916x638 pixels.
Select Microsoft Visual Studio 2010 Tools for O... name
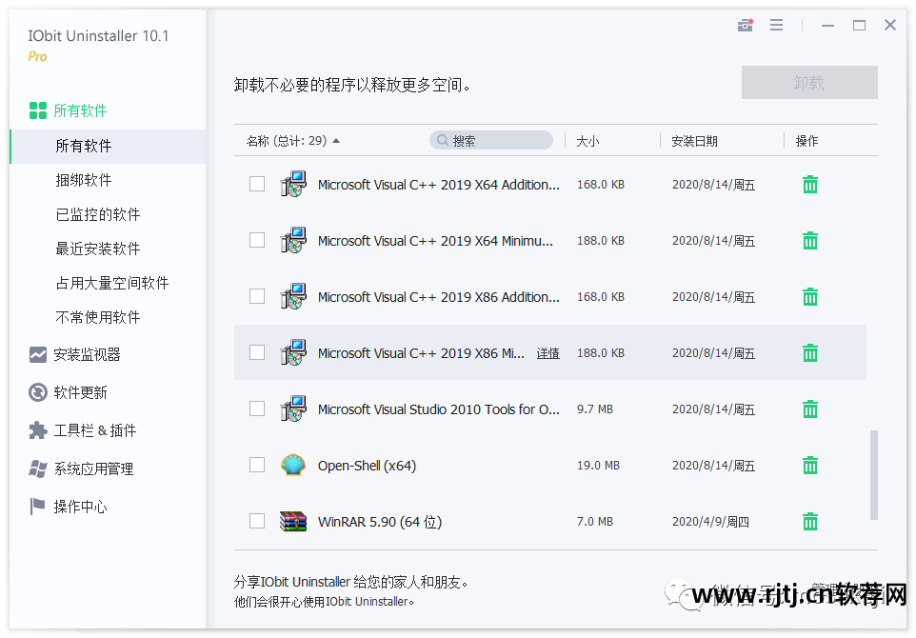pyautogui.click(x=438, y=409)
